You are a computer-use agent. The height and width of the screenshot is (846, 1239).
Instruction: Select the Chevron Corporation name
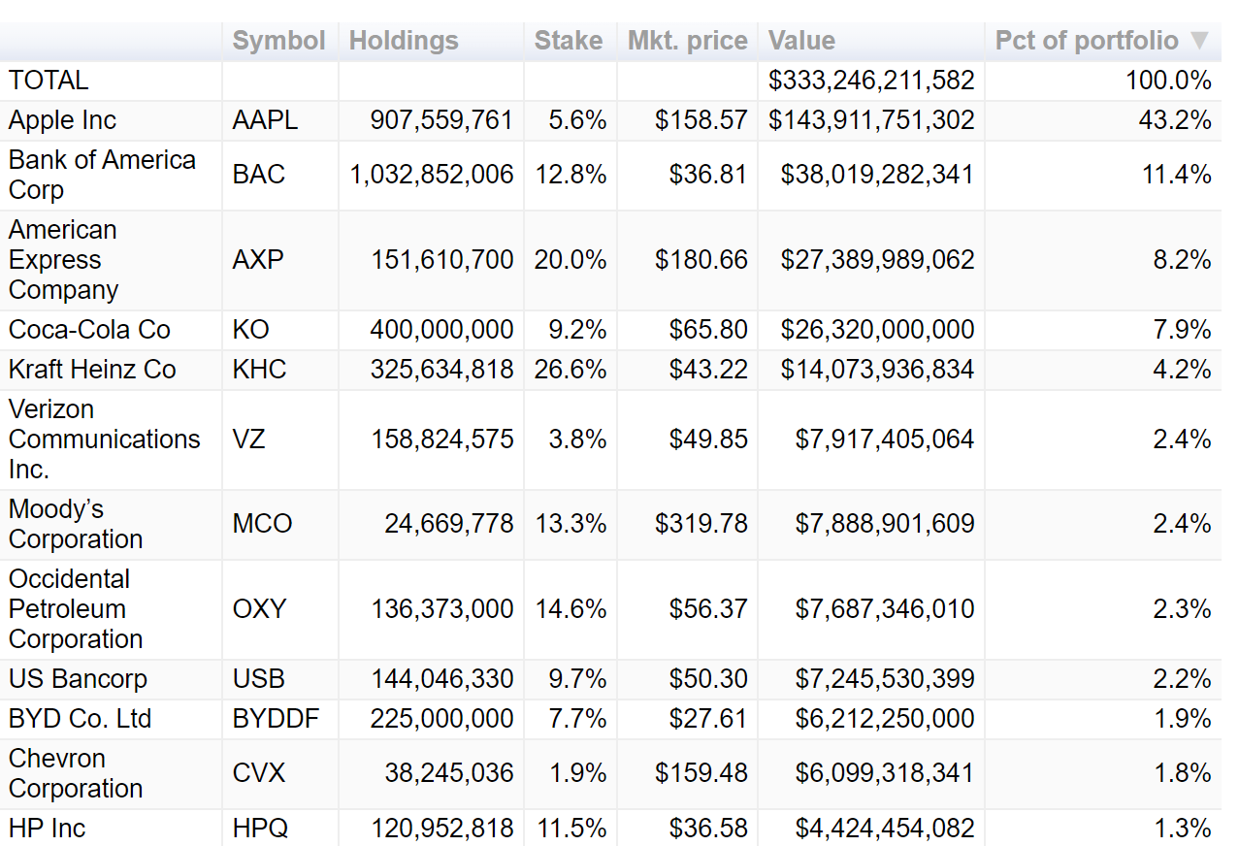click(x=76, y=773)
